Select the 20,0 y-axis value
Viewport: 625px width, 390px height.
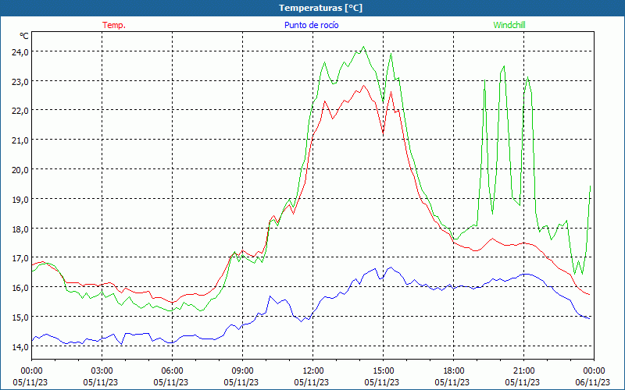[x=20, y=169]
